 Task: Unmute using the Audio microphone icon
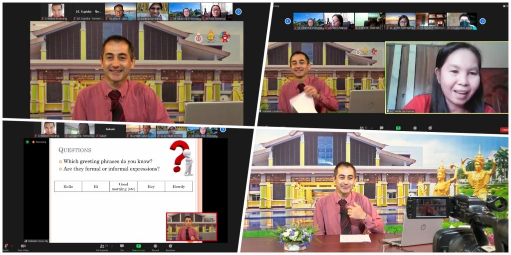[x=5, y=246]
